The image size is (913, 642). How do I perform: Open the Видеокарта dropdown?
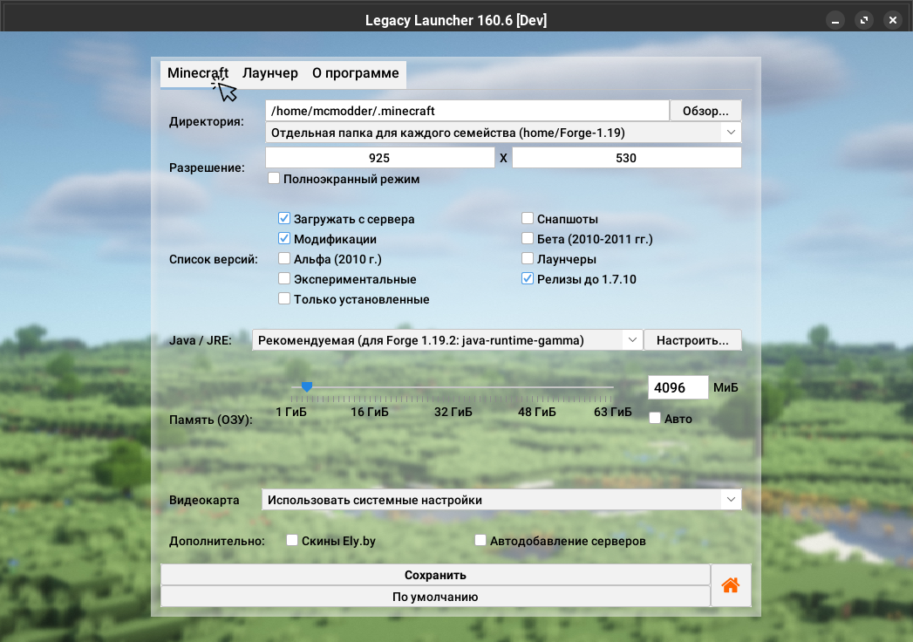[501, 500]
